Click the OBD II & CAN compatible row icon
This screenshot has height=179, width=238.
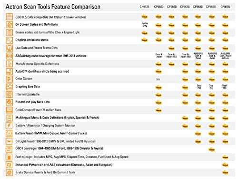click(9, 17)
